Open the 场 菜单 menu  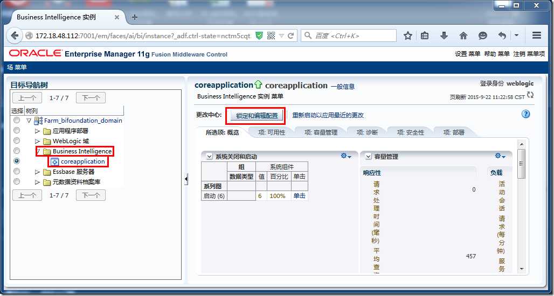pyautogui.click(x=17, y=67)
